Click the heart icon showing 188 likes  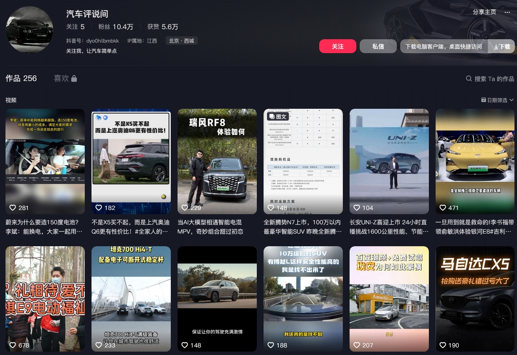click(271, 345)
